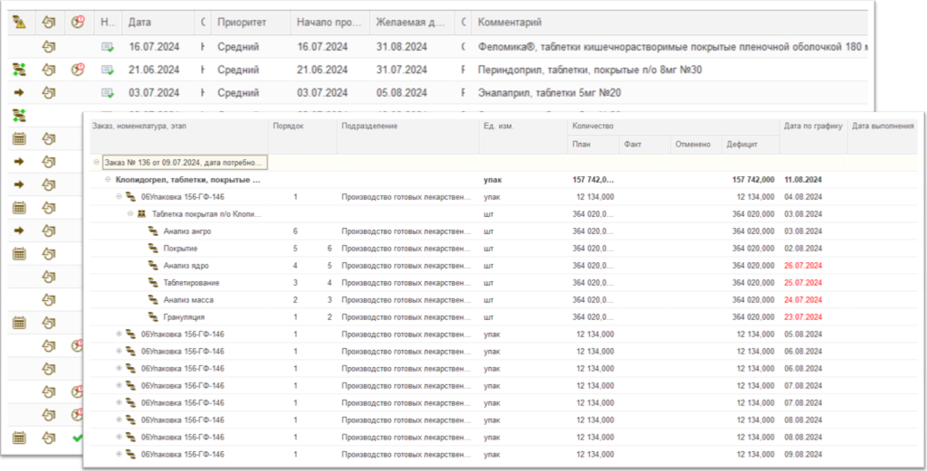Click the stage icon beside Покрытие

click(x=153, y=249)
